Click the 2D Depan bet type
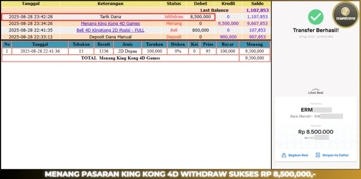361x179 pixels. click(x=127, y=51)
